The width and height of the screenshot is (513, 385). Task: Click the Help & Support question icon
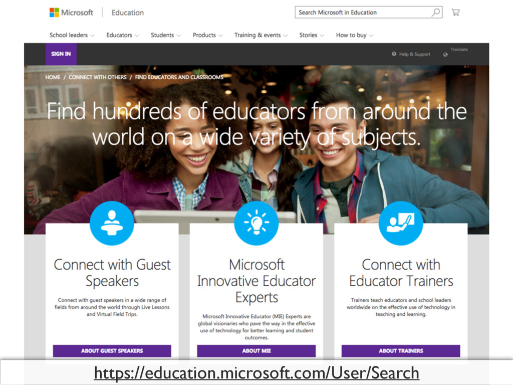394,54
